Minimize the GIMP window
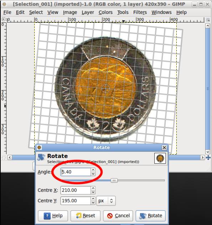 tap(194, 4)
